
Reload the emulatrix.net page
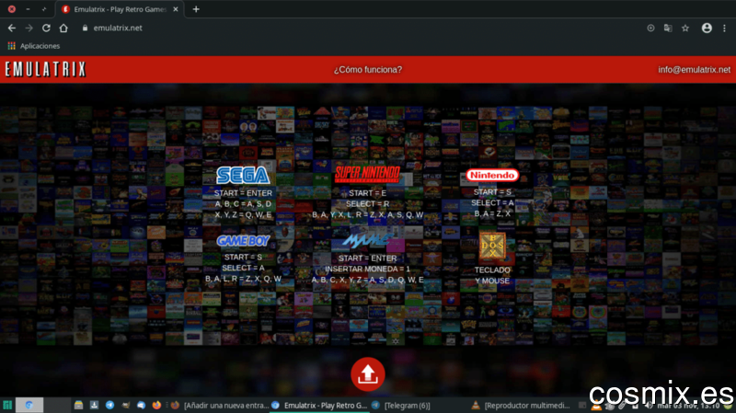pos(46,29)
